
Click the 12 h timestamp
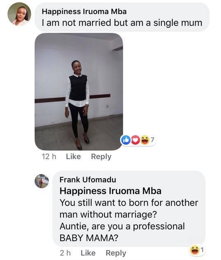pyautogui.click(x=49, y=156)
